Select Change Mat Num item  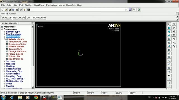(x=17, y=51)
